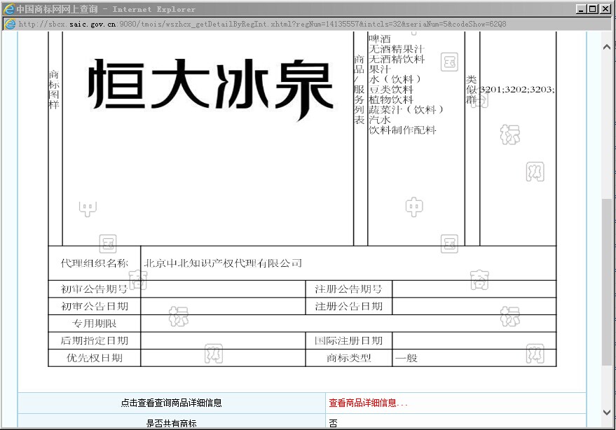Click the Internet Explorer icon in title bar
616x430 pixels.
pos(8,8)
